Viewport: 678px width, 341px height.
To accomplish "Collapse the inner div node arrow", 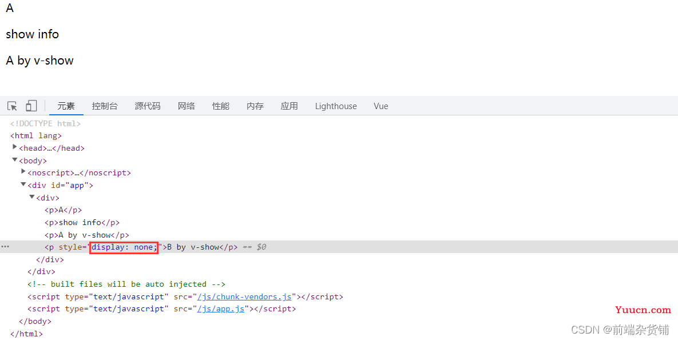I will 32,197.
